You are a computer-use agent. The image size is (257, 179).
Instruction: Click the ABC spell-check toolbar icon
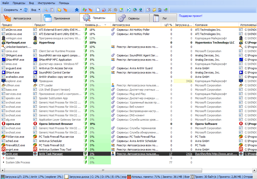160,10
